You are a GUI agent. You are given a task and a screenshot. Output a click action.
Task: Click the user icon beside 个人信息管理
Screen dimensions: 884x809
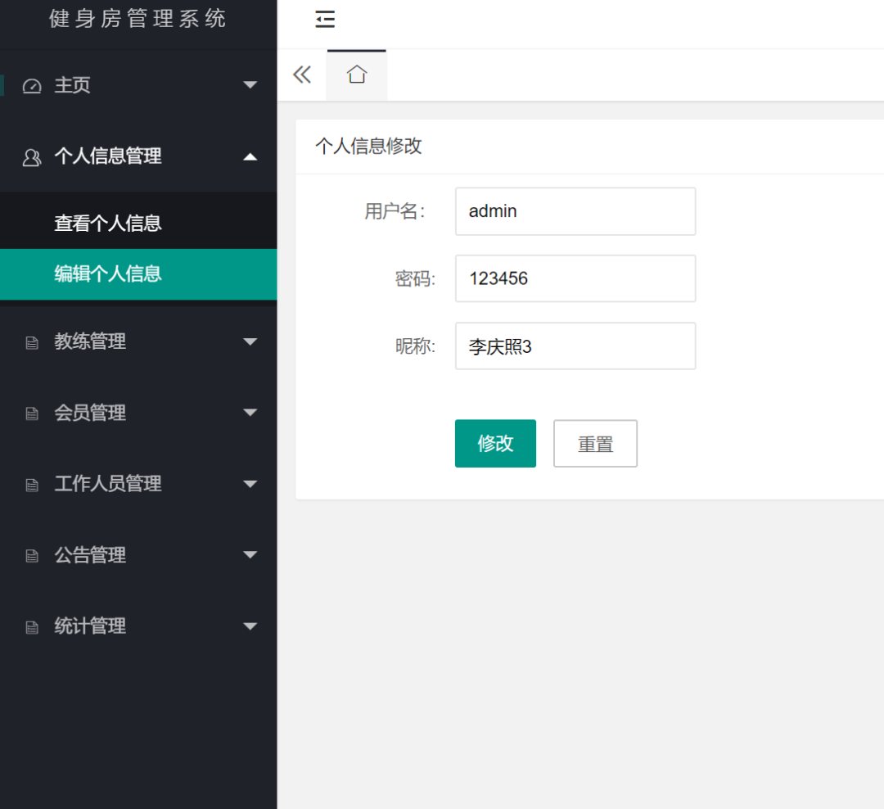pyautogui.click(x=32, y=157)
